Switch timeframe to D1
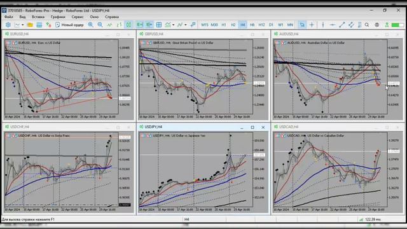 point(271,25)
